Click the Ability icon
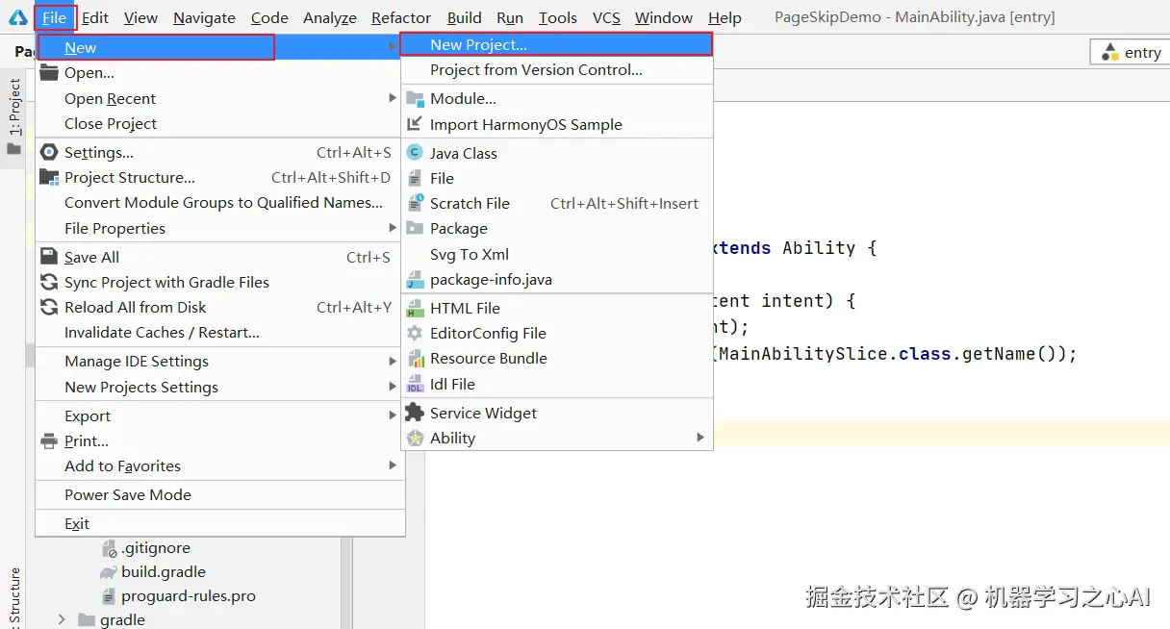Viewport: 1170px width, 629px height. click(x=415, y=438)
